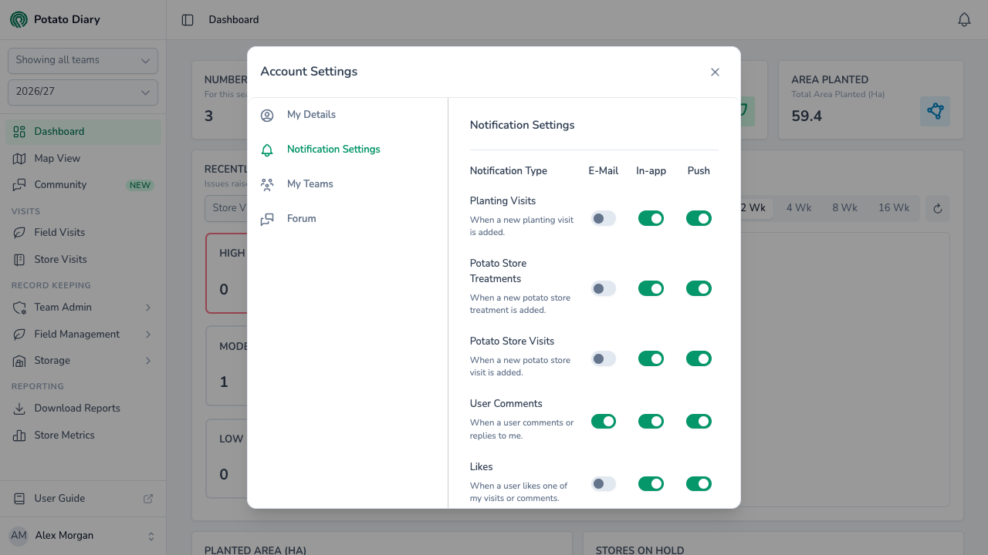Viewport: 988px width, 555px height.
Task: Open the notifications bell icon
Action: tap(964, 20)
